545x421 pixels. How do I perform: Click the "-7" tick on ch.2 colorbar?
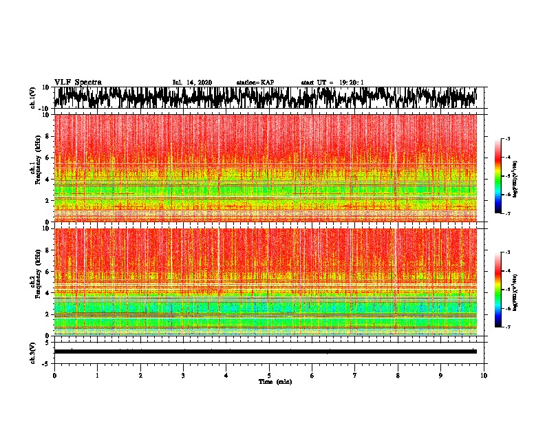(x=507, y=327)
